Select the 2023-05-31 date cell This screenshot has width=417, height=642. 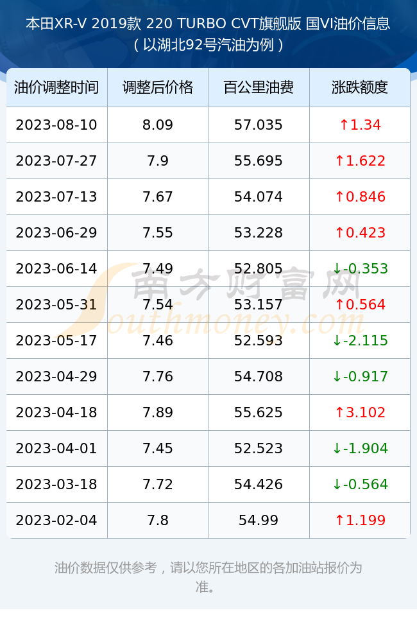[56, 304]
